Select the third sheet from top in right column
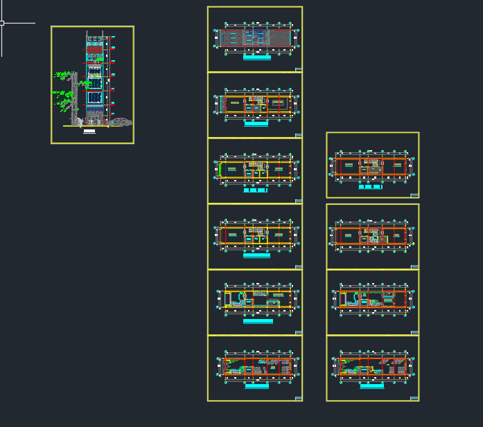 373,302
